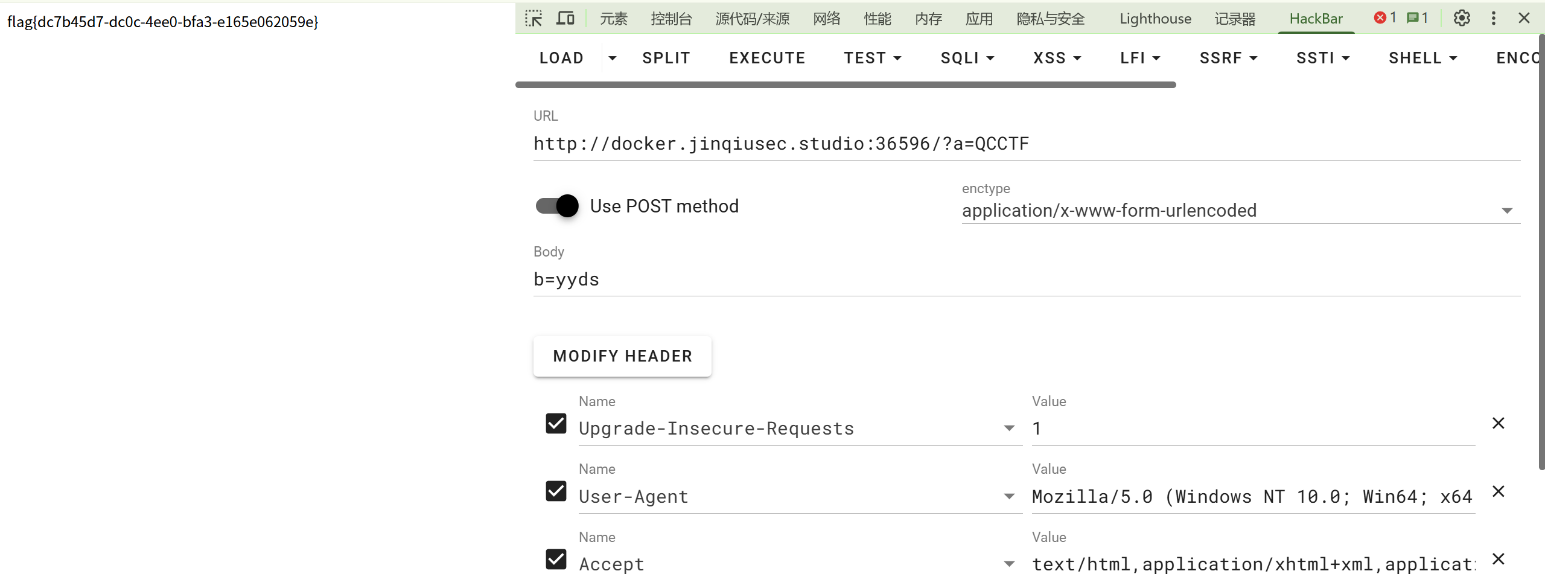The image size is (1545, 574).
Task: Uncheck the Upgrade-Insecure-Requests header checkbox
Action: [x=556, y=423]
